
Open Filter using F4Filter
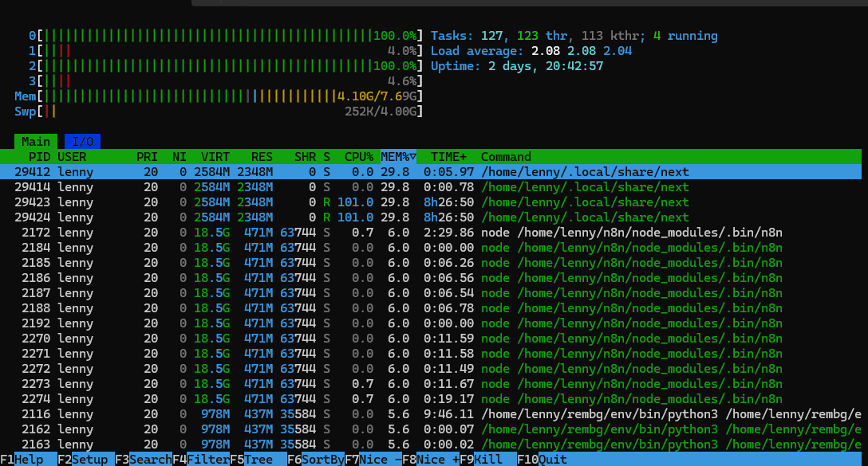coord(198,459)
